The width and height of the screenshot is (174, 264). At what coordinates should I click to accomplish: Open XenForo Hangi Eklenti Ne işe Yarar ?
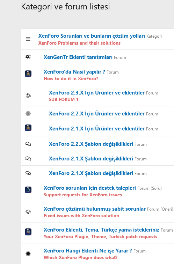coord(88,251)
